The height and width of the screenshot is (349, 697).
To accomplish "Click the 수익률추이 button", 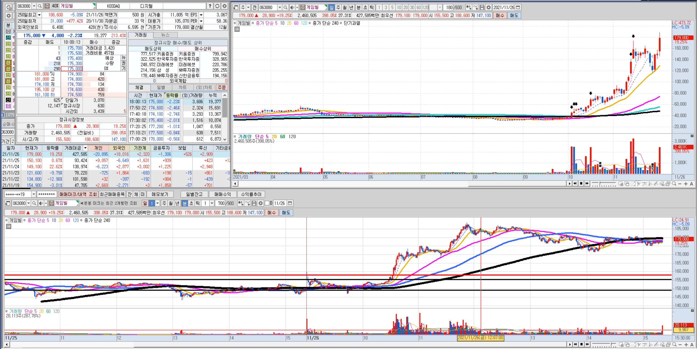I will point(251,194).
